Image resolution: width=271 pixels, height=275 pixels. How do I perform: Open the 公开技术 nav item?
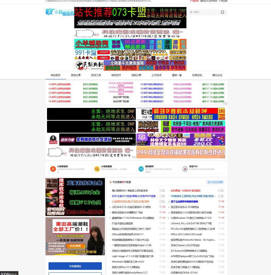157,75
